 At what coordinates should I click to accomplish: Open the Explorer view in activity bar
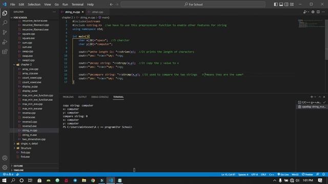click(5, 13)
